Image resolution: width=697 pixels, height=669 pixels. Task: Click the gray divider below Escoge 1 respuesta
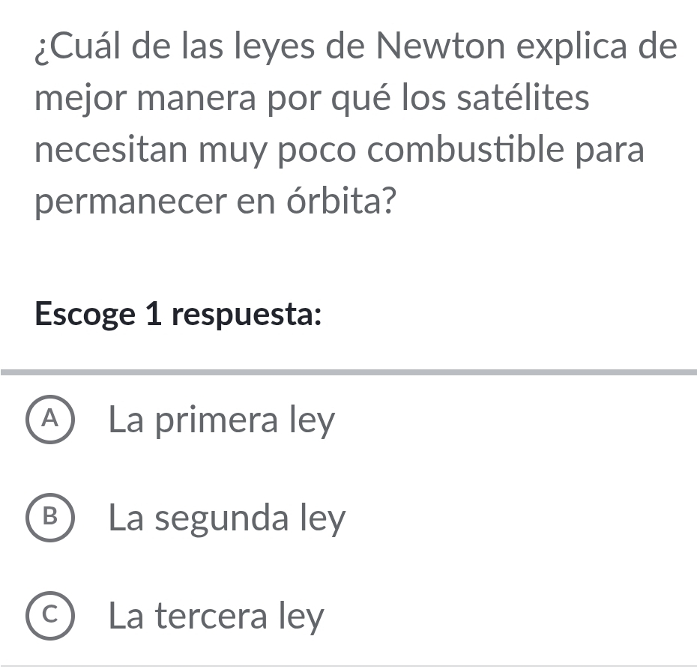[348, 372]
